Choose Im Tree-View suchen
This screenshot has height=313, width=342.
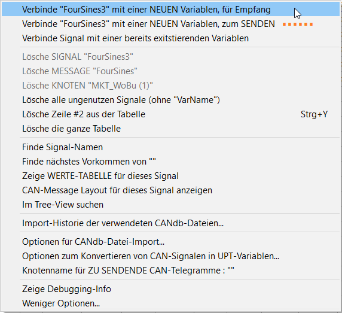pos(171,205)
